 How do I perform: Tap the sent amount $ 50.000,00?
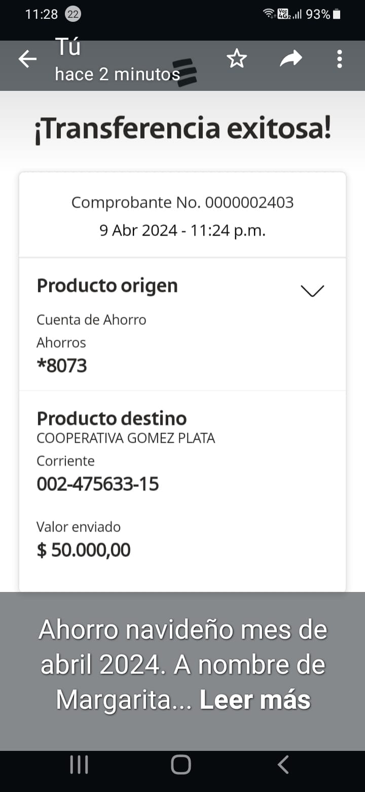(84, 550)
